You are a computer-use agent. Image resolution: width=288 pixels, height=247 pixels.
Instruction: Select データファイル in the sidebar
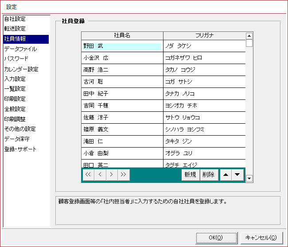tap(20, 49)
